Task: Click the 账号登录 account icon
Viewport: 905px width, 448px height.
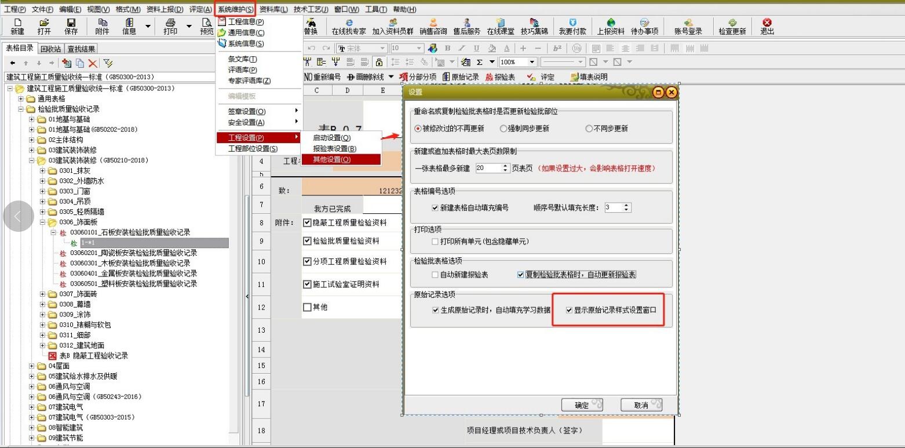Action: (x=688, y=26)
